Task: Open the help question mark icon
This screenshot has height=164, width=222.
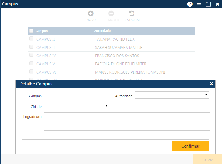Action: pos(190,4)
